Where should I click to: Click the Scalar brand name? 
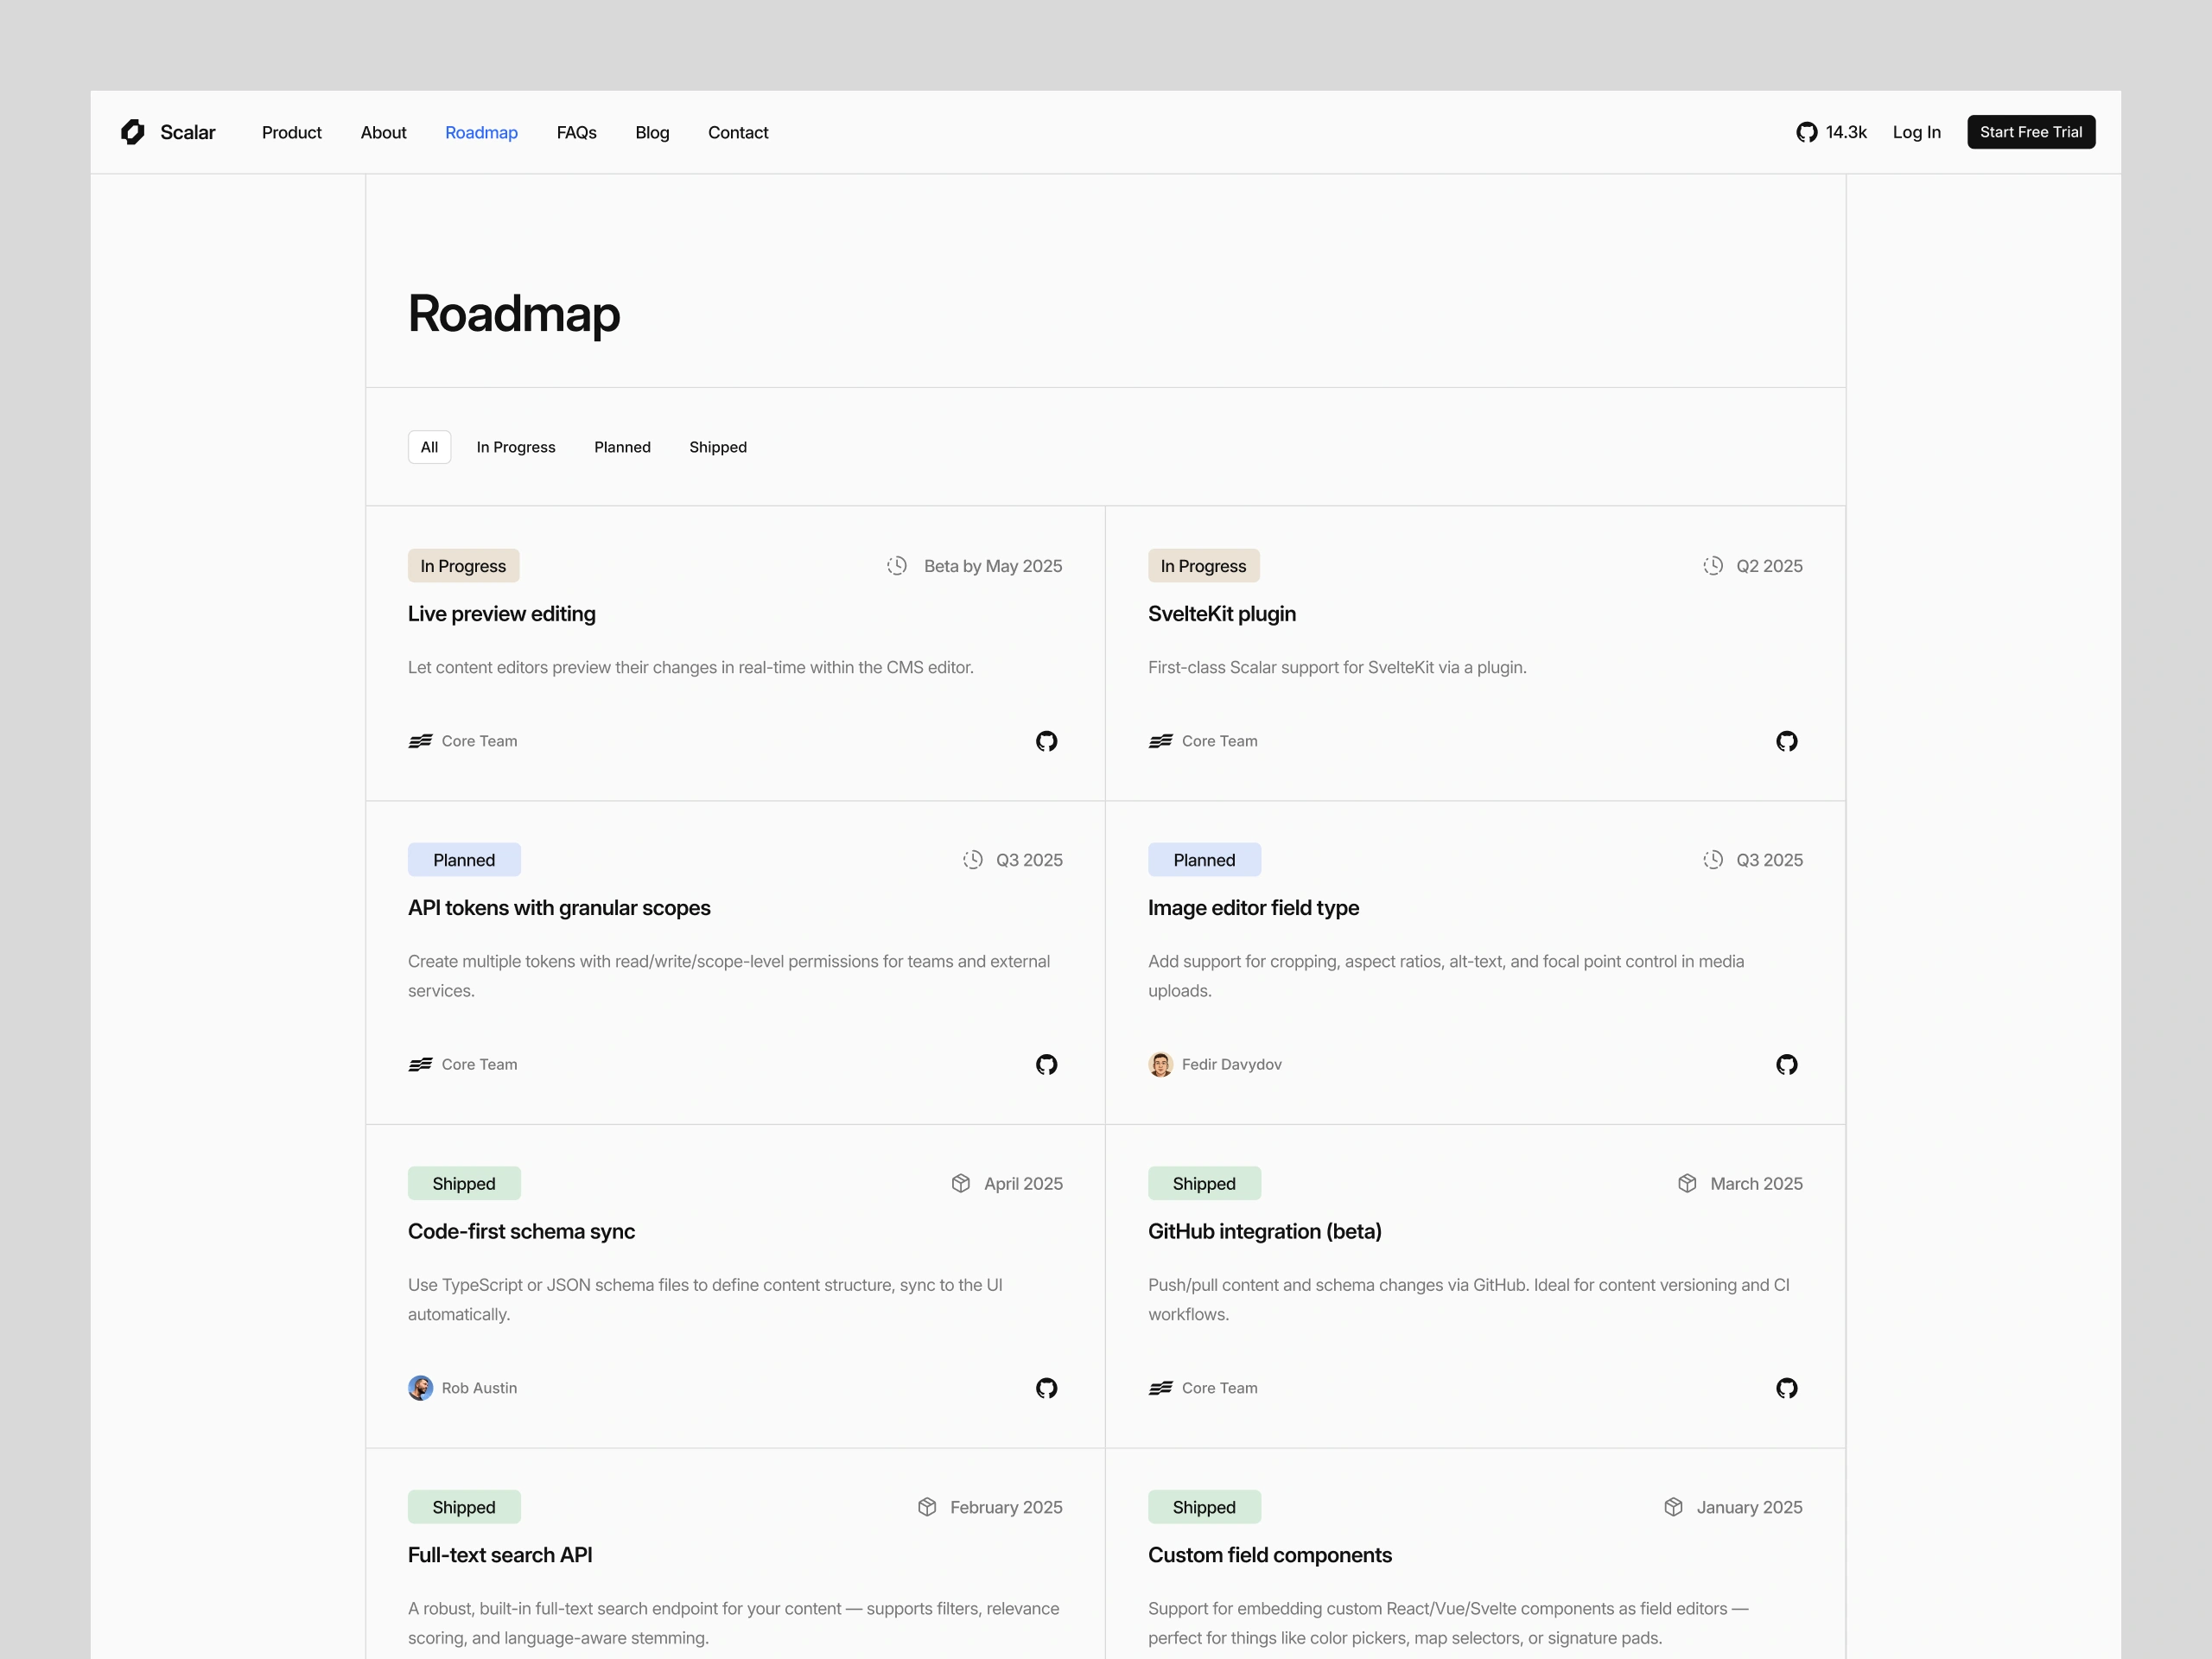pos(188,132)
